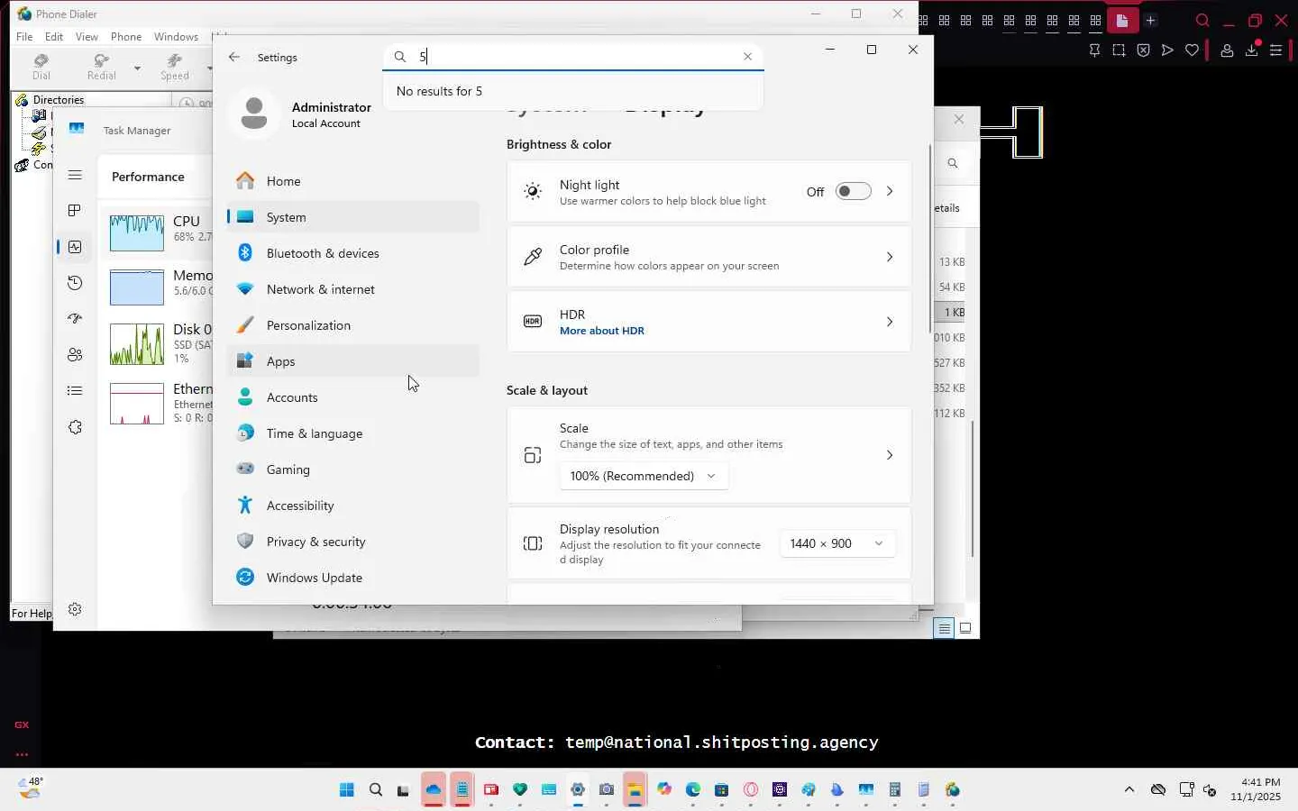The height and width of the screenshot is (811, 1298).
Task: Expand Scale settings chevron
Action: click(x=890, y=455)
